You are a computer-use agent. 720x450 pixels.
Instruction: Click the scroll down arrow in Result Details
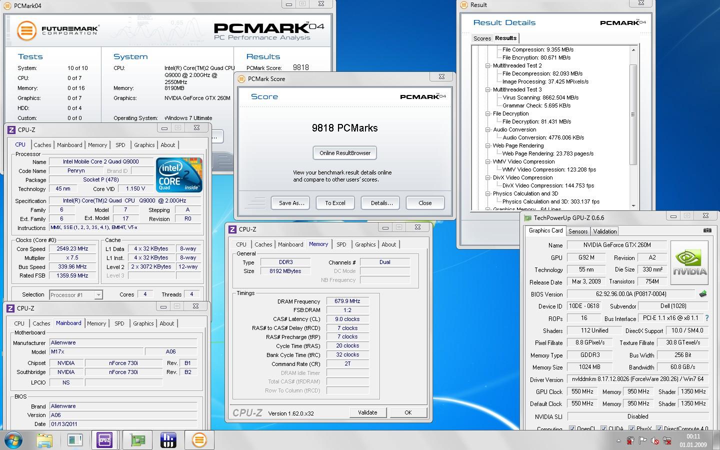[633, 205]
